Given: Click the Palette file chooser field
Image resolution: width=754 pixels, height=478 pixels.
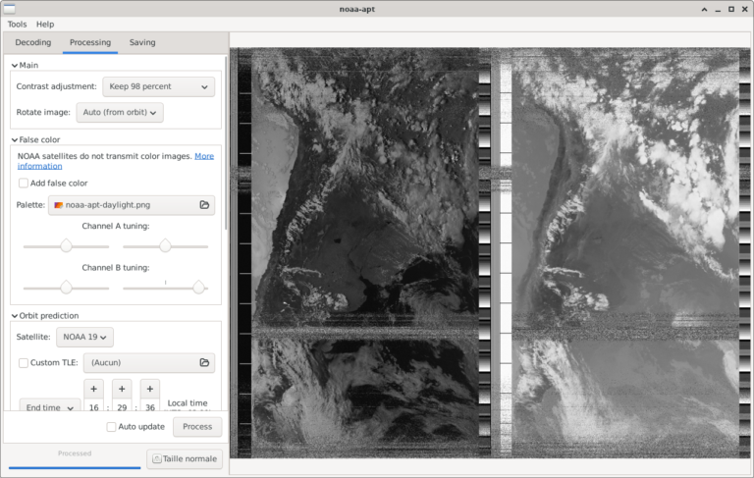Looking at the screenshot, I should tap(132, 205).
